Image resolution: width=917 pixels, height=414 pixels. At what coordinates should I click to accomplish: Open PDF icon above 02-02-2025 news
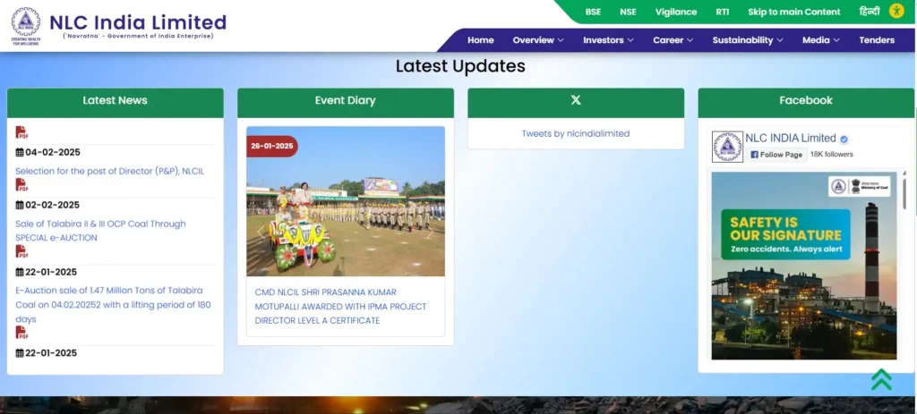21,185
